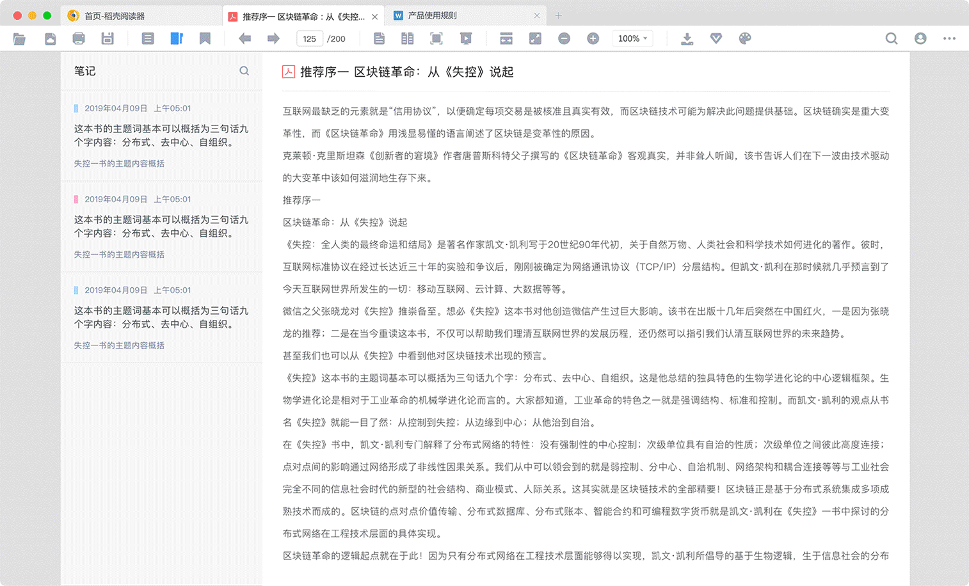Open VIP membership features
Viewport: 969px width, 586px height.
coord(716,38)
